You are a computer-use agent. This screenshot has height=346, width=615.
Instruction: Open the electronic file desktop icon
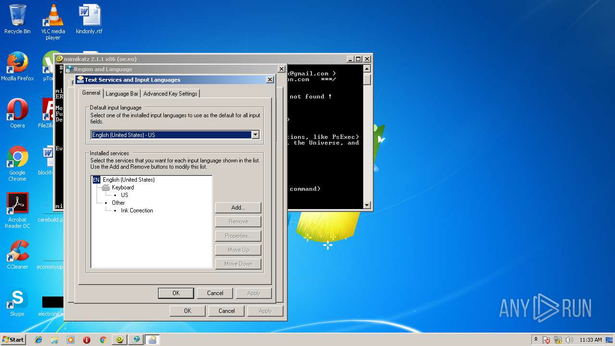click(x=52, y=306)
